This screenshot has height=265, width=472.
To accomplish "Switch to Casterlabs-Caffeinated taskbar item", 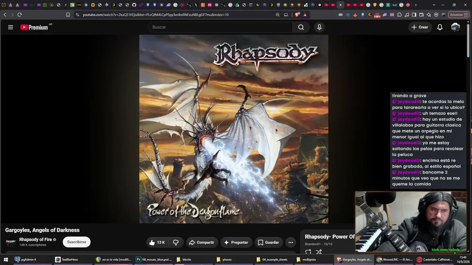I will click(434, 259).
